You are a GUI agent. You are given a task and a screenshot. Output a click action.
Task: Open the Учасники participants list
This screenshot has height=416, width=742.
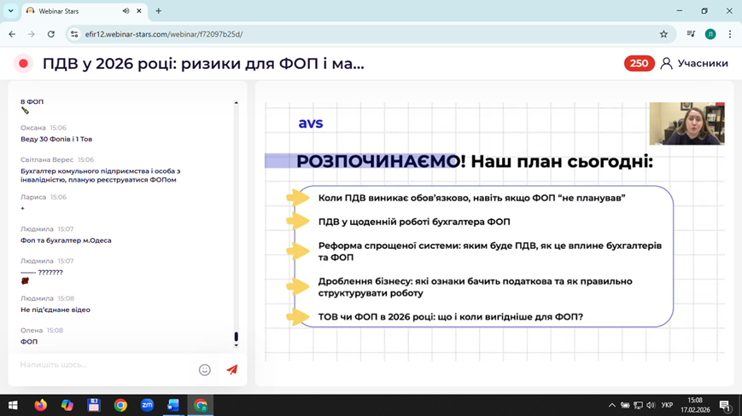(694, 63)
